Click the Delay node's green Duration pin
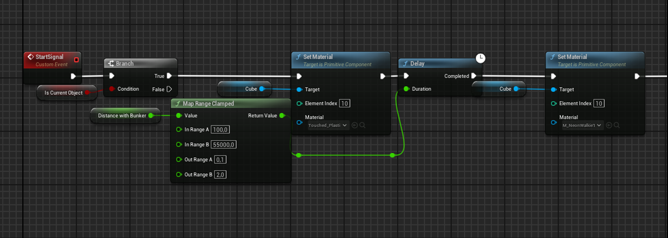 coord(406,89)
